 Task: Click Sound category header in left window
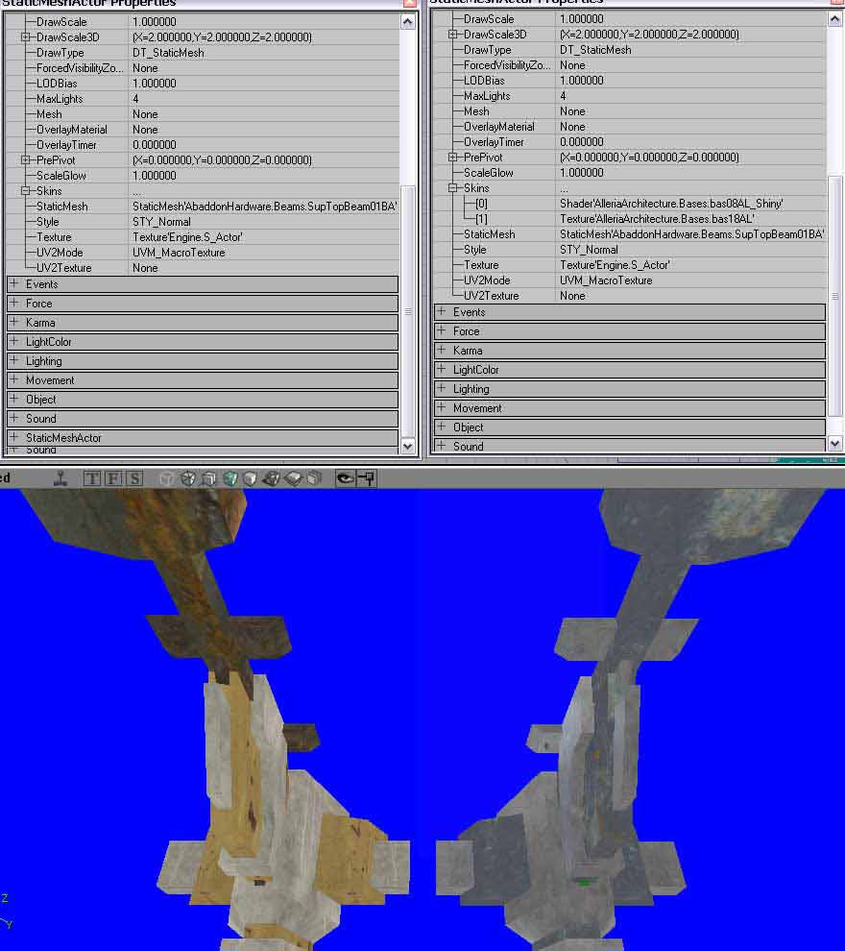pos(203,419)
